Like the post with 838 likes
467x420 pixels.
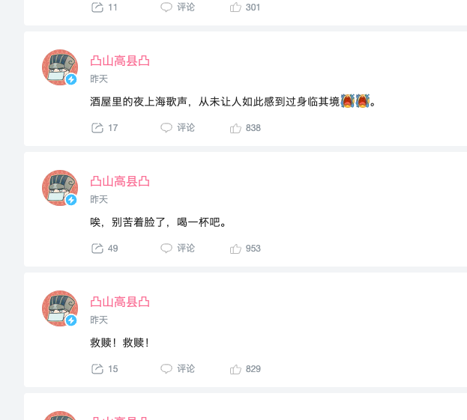pos(235,128)
